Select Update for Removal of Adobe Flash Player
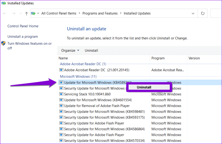222x144 pixels. pyautogui.click(x=97, y=106)
